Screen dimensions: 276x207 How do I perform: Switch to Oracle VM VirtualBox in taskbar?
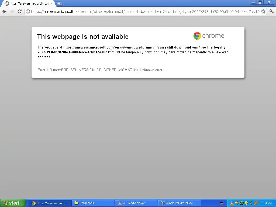pos(179,203)
